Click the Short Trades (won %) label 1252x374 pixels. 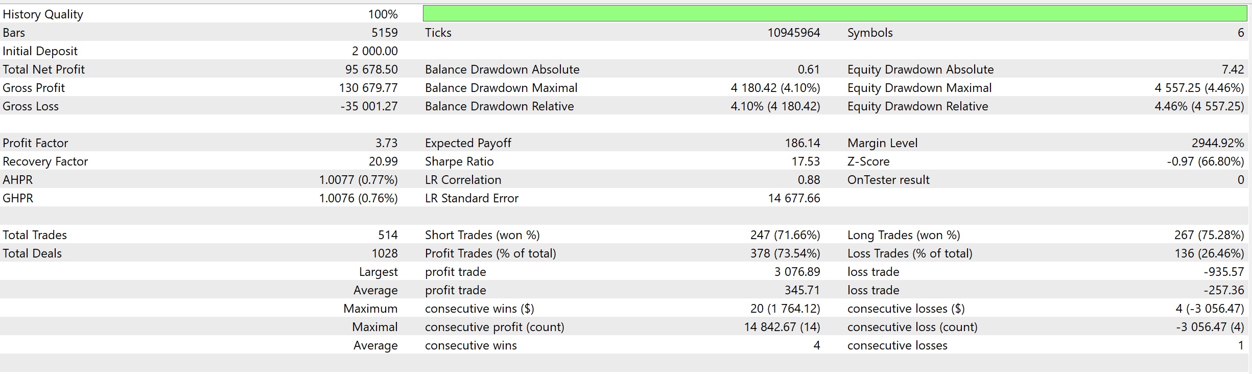(482, 235)
